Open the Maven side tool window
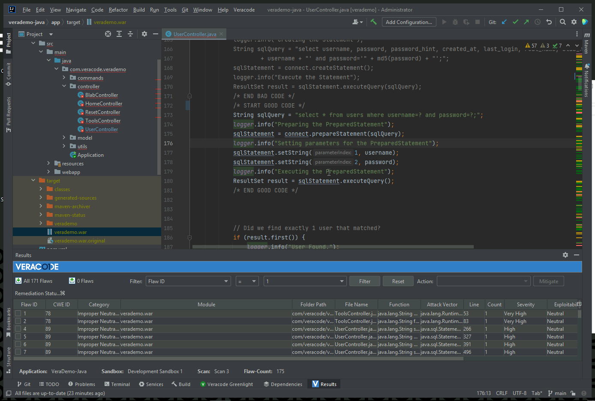Screen dimensions: 595x401 coord(587,43)
